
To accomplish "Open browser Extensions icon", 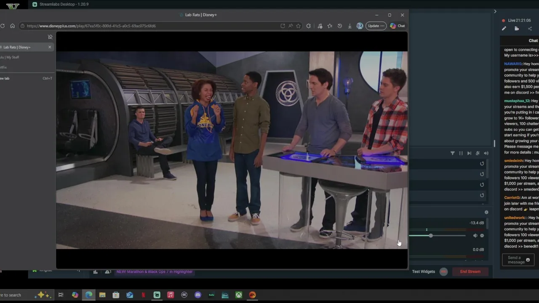I will click(309, 26).
